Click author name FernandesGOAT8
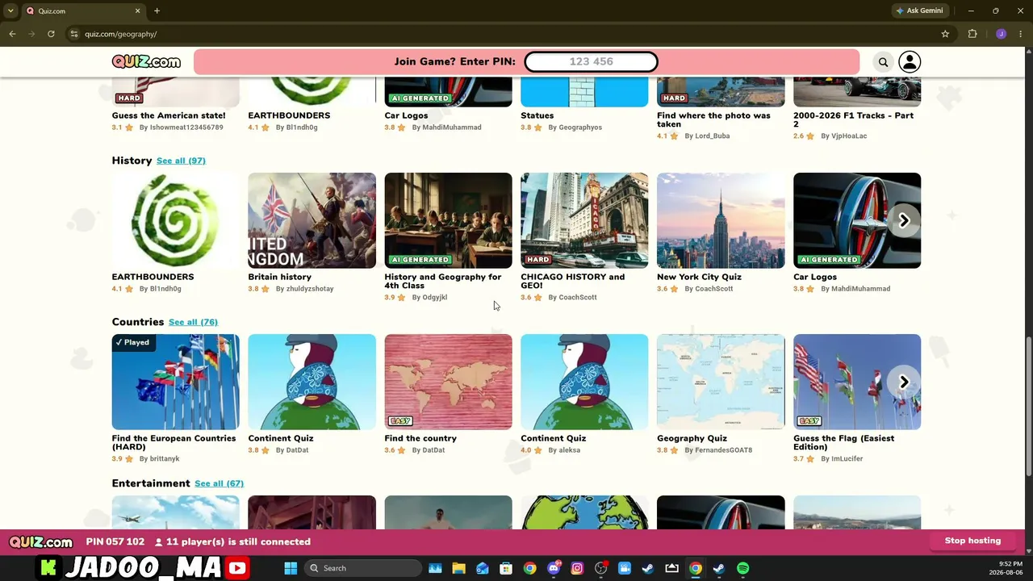Viewport: 1033px width, 581px height. click(723, 450)
